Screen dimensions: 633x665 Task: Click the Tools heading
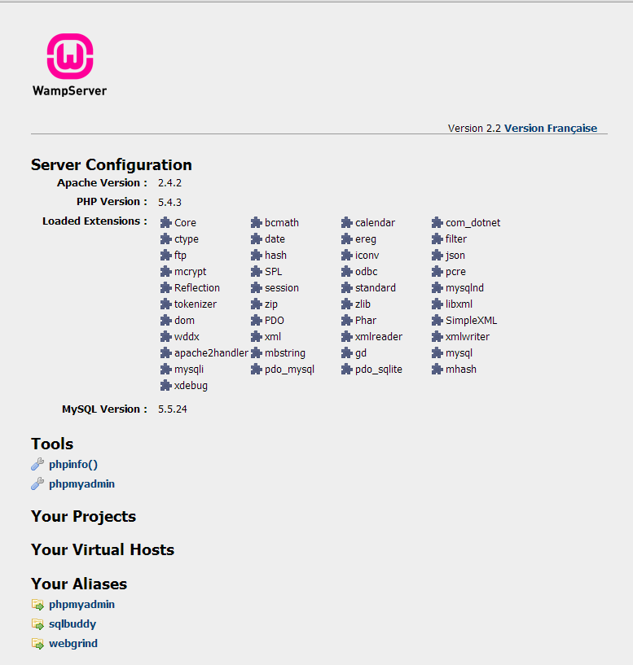(52, 444)
